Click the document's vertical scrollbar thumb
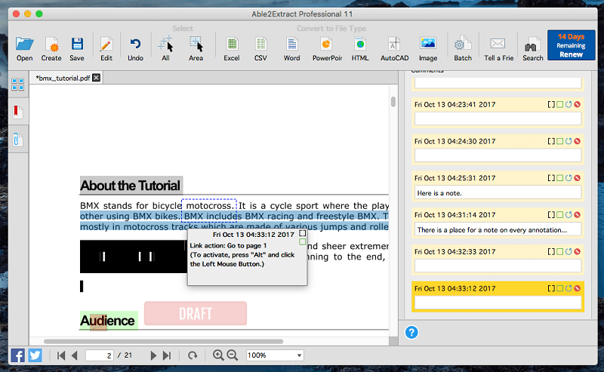This screenshot has height=372, width=604. coord(393,102)
